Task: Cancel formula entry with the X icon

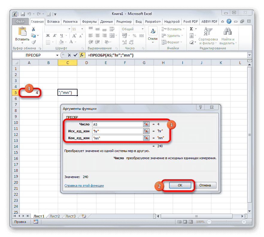Action: click(x=69, y=55)
